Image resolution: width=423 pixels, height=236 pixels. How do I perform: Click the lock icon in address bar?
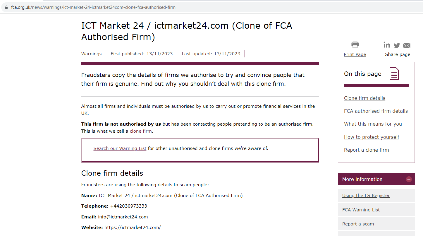[x=6, y=7]
